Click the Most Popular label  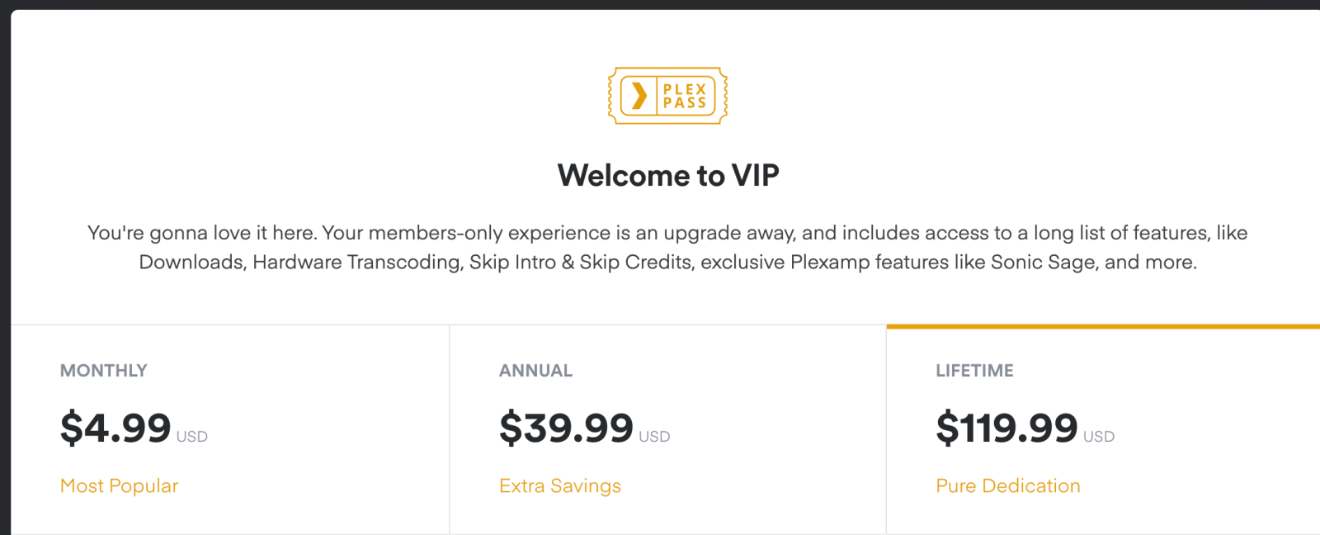120,485
